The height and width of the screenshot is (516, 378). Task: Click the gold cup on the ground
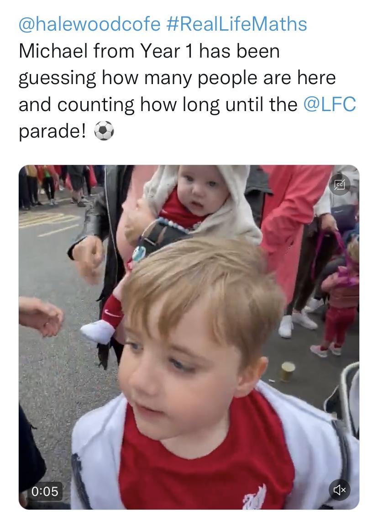tap(288, 371)
